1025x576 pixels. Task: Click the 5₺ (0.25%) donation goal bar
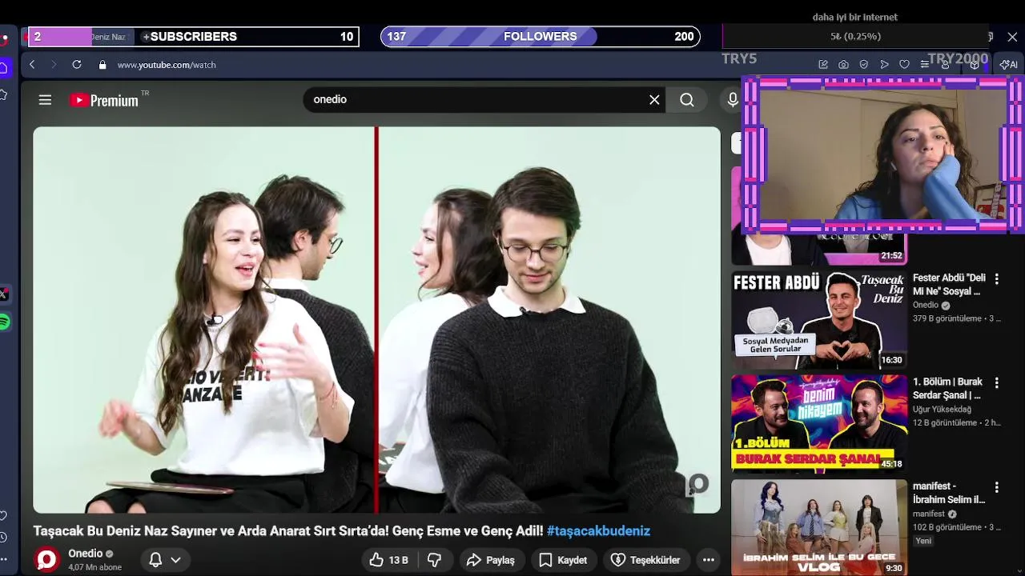(x=855, y=37)
